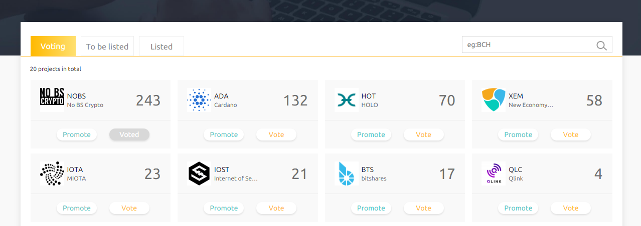
Task: Open the To be listed tab
Action: point(107,46)
